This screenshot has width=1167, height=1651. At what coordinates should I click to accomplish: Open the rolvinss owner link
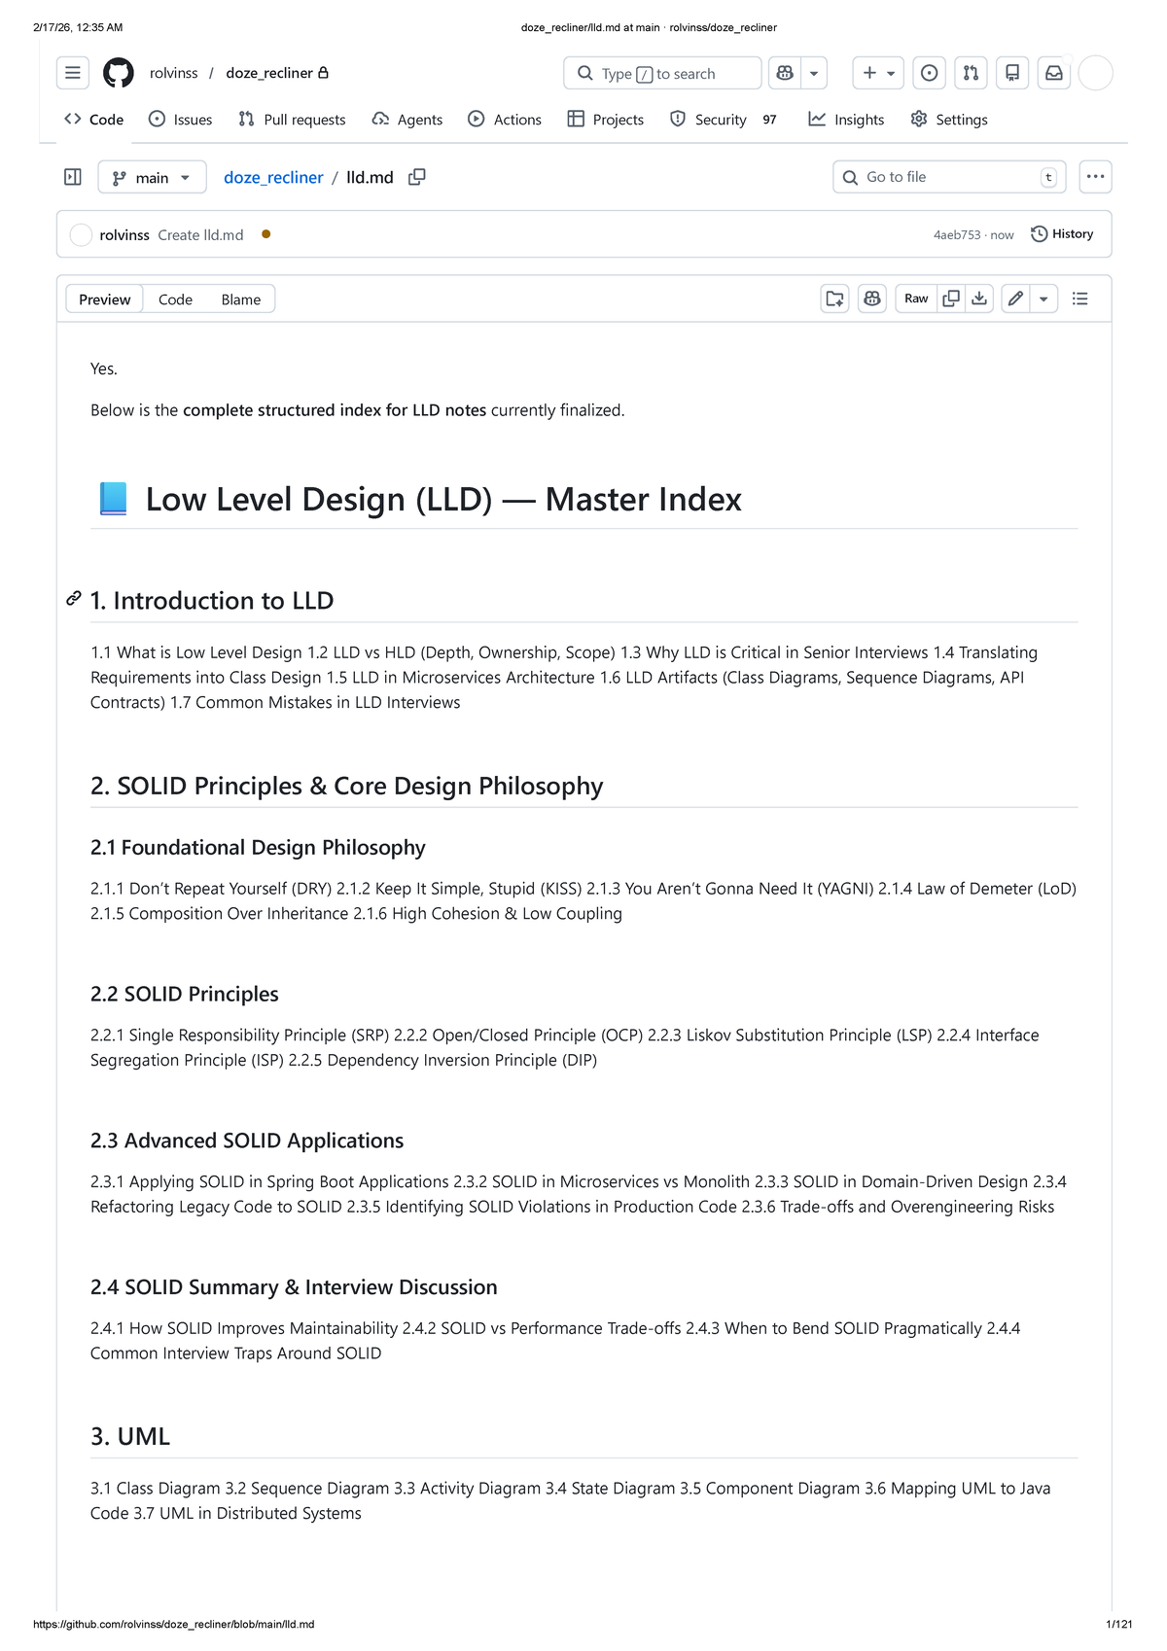tap(174, 73)
